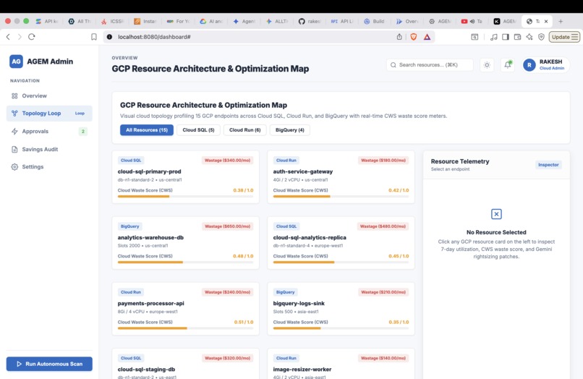
Task: Click browser forward arrow
Action: (x=20, y=37)
